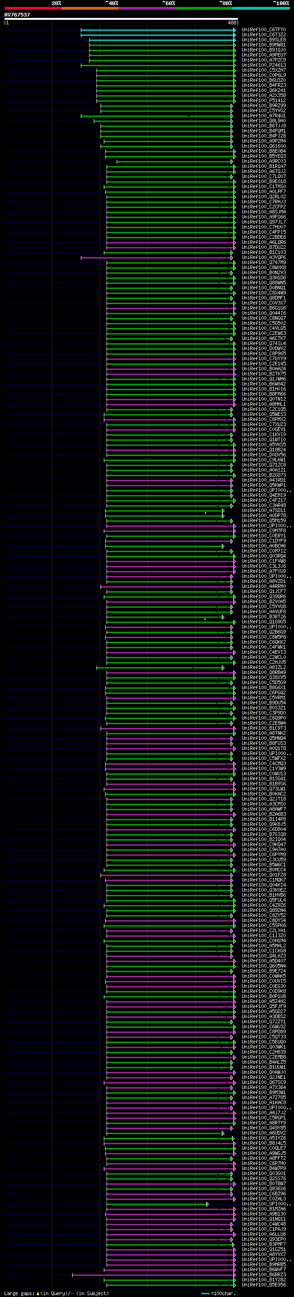
Task: Click the cyan alignment bar for C6TFY0
Action: [158, 30]
